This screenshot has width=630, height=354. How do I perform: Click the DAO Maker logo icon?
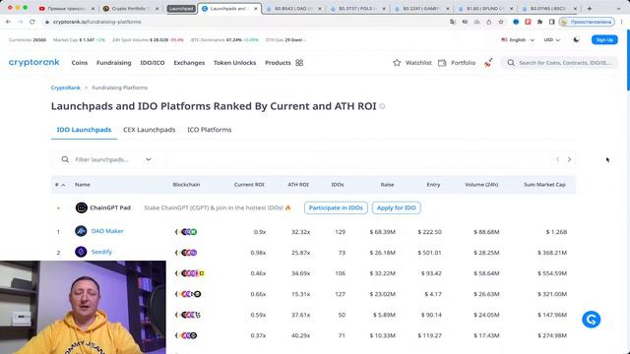pos(81,231)
